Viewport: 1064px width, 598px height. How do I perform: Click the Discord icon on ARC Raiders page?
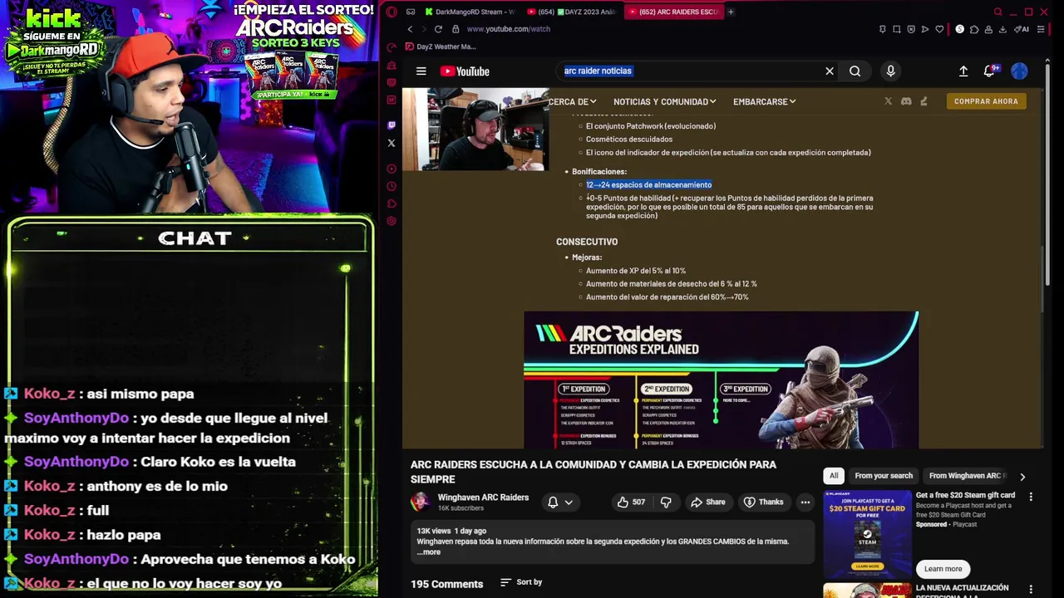906,101
